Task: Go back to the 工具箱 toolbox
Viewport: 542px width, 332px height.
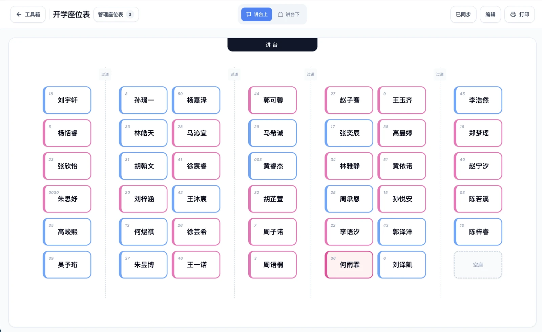Action: [28, 15]
